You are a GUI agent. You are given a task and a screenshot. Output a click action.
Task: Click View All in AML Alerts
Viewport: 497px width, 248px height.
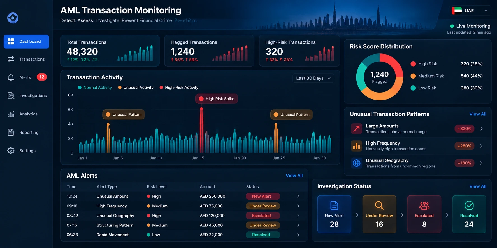[294, 176]
